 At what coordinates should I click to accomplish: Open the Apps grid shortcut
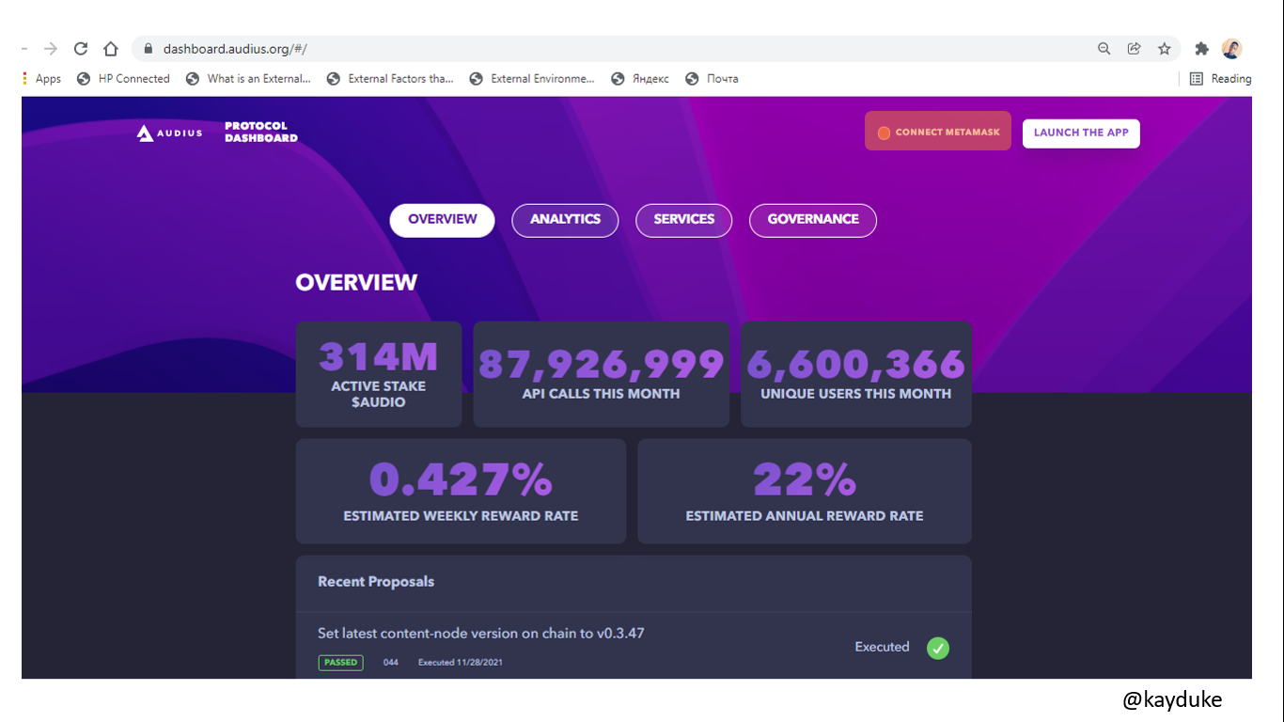42,79
